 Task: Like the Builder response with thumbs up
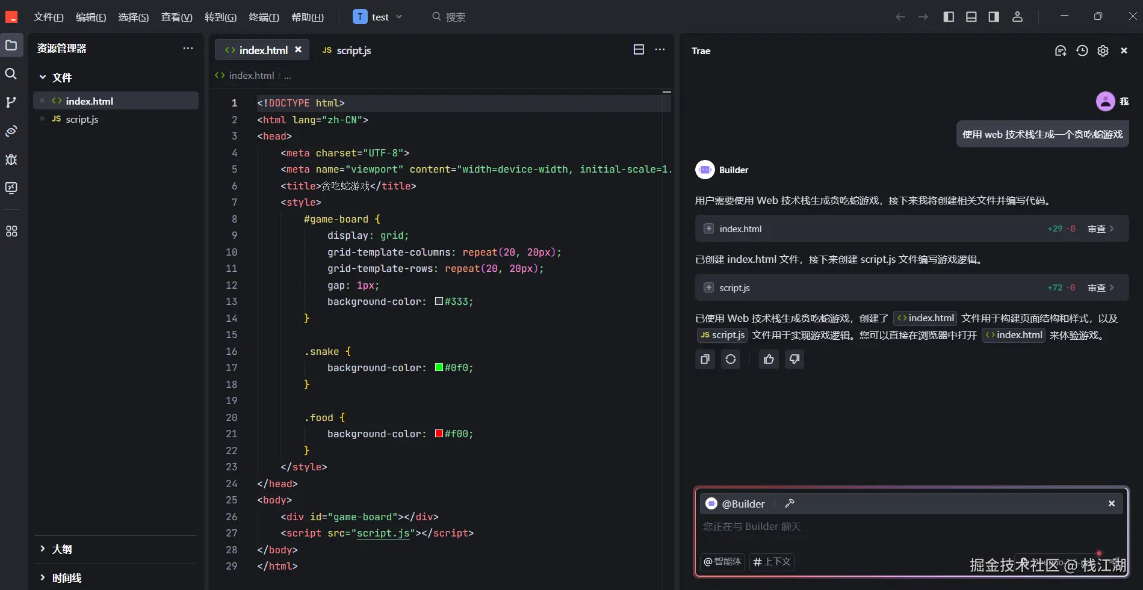(769, 359)
